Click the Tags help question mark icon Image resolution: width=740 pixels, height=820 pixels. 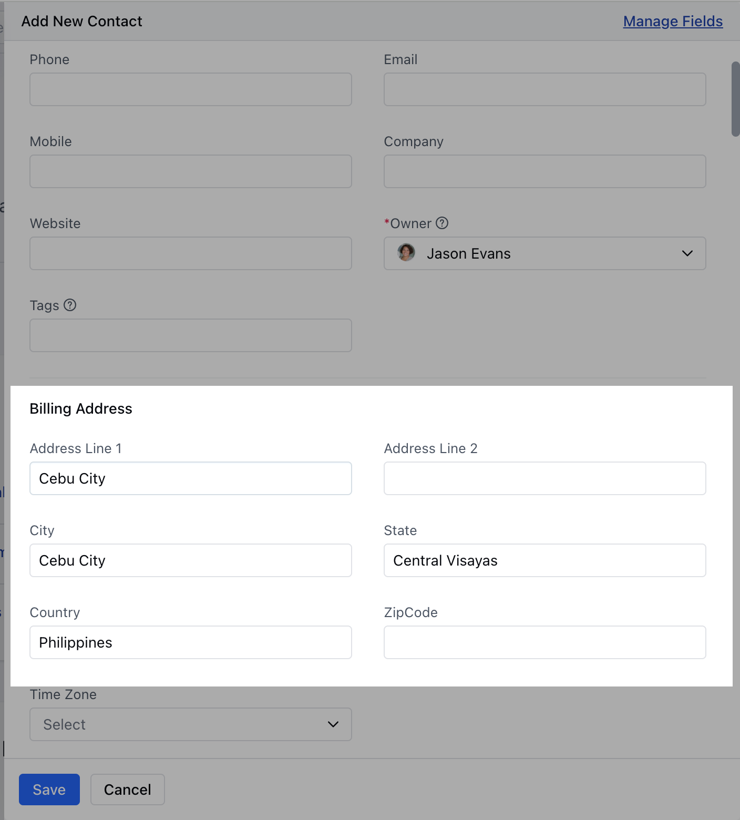(x=70, y=305)
